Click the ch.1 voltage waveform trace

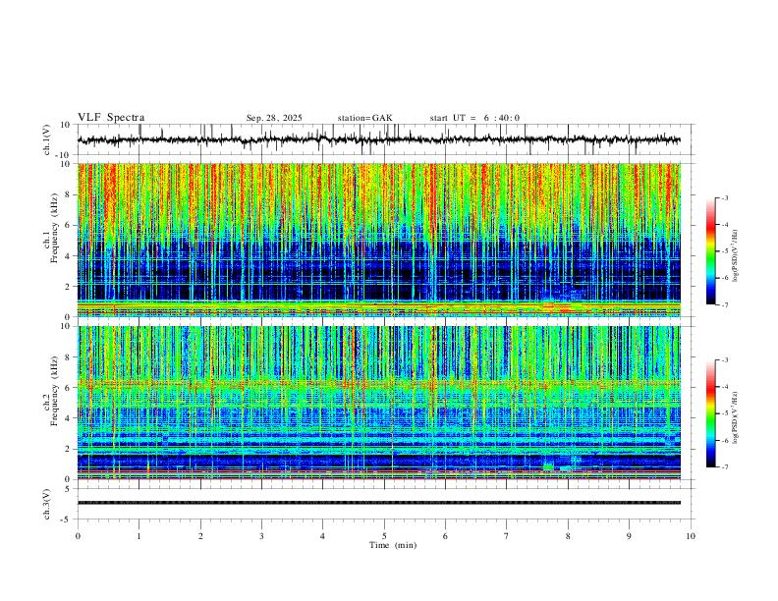[x=378, y=139]
